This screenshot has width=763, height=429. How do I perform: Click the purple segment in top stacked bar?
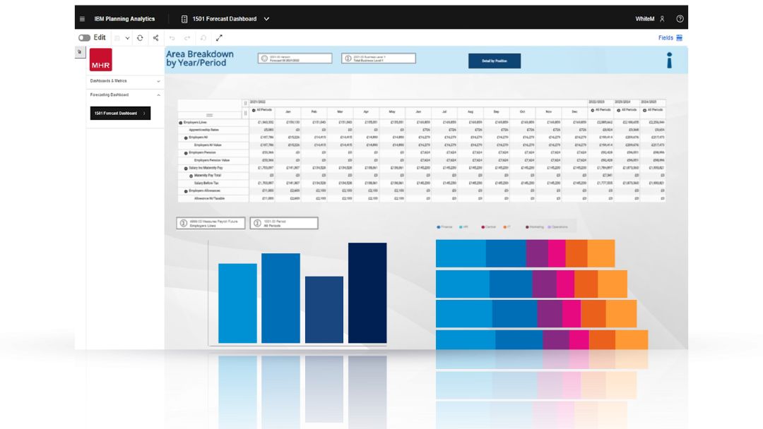tap(537, 253)
